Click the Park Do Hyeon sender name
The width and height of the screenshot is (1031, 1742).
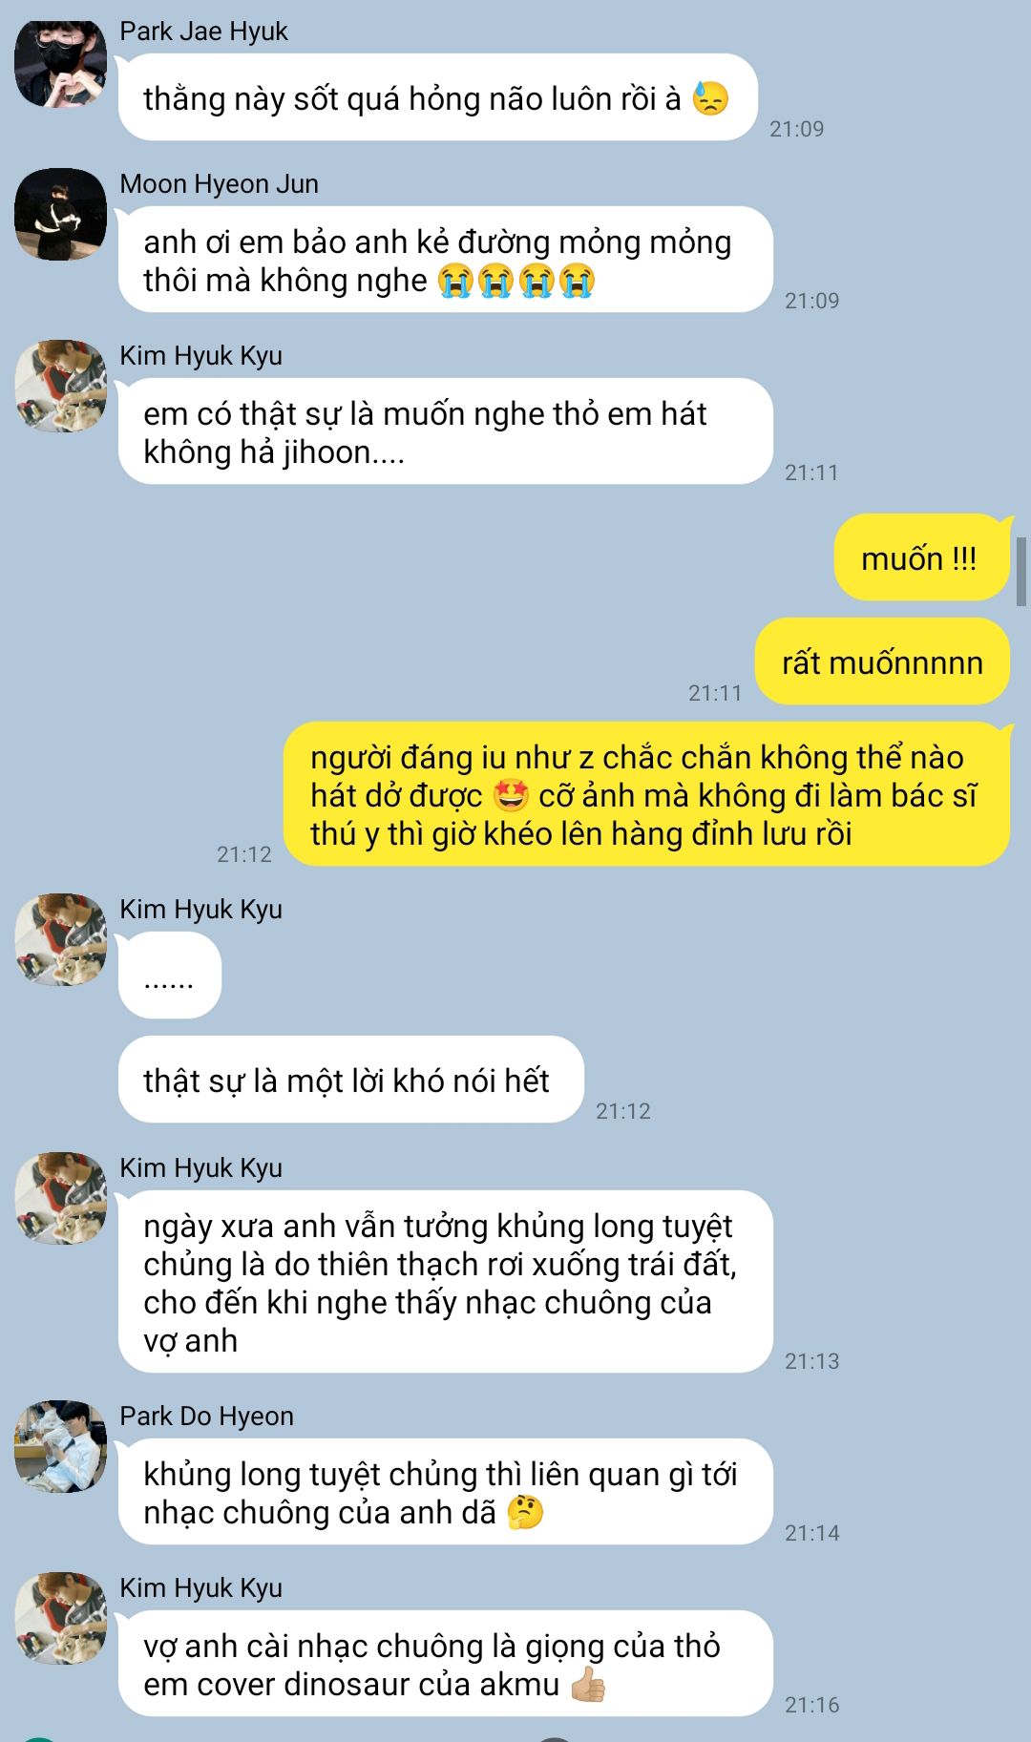(x=206, y=1417)
